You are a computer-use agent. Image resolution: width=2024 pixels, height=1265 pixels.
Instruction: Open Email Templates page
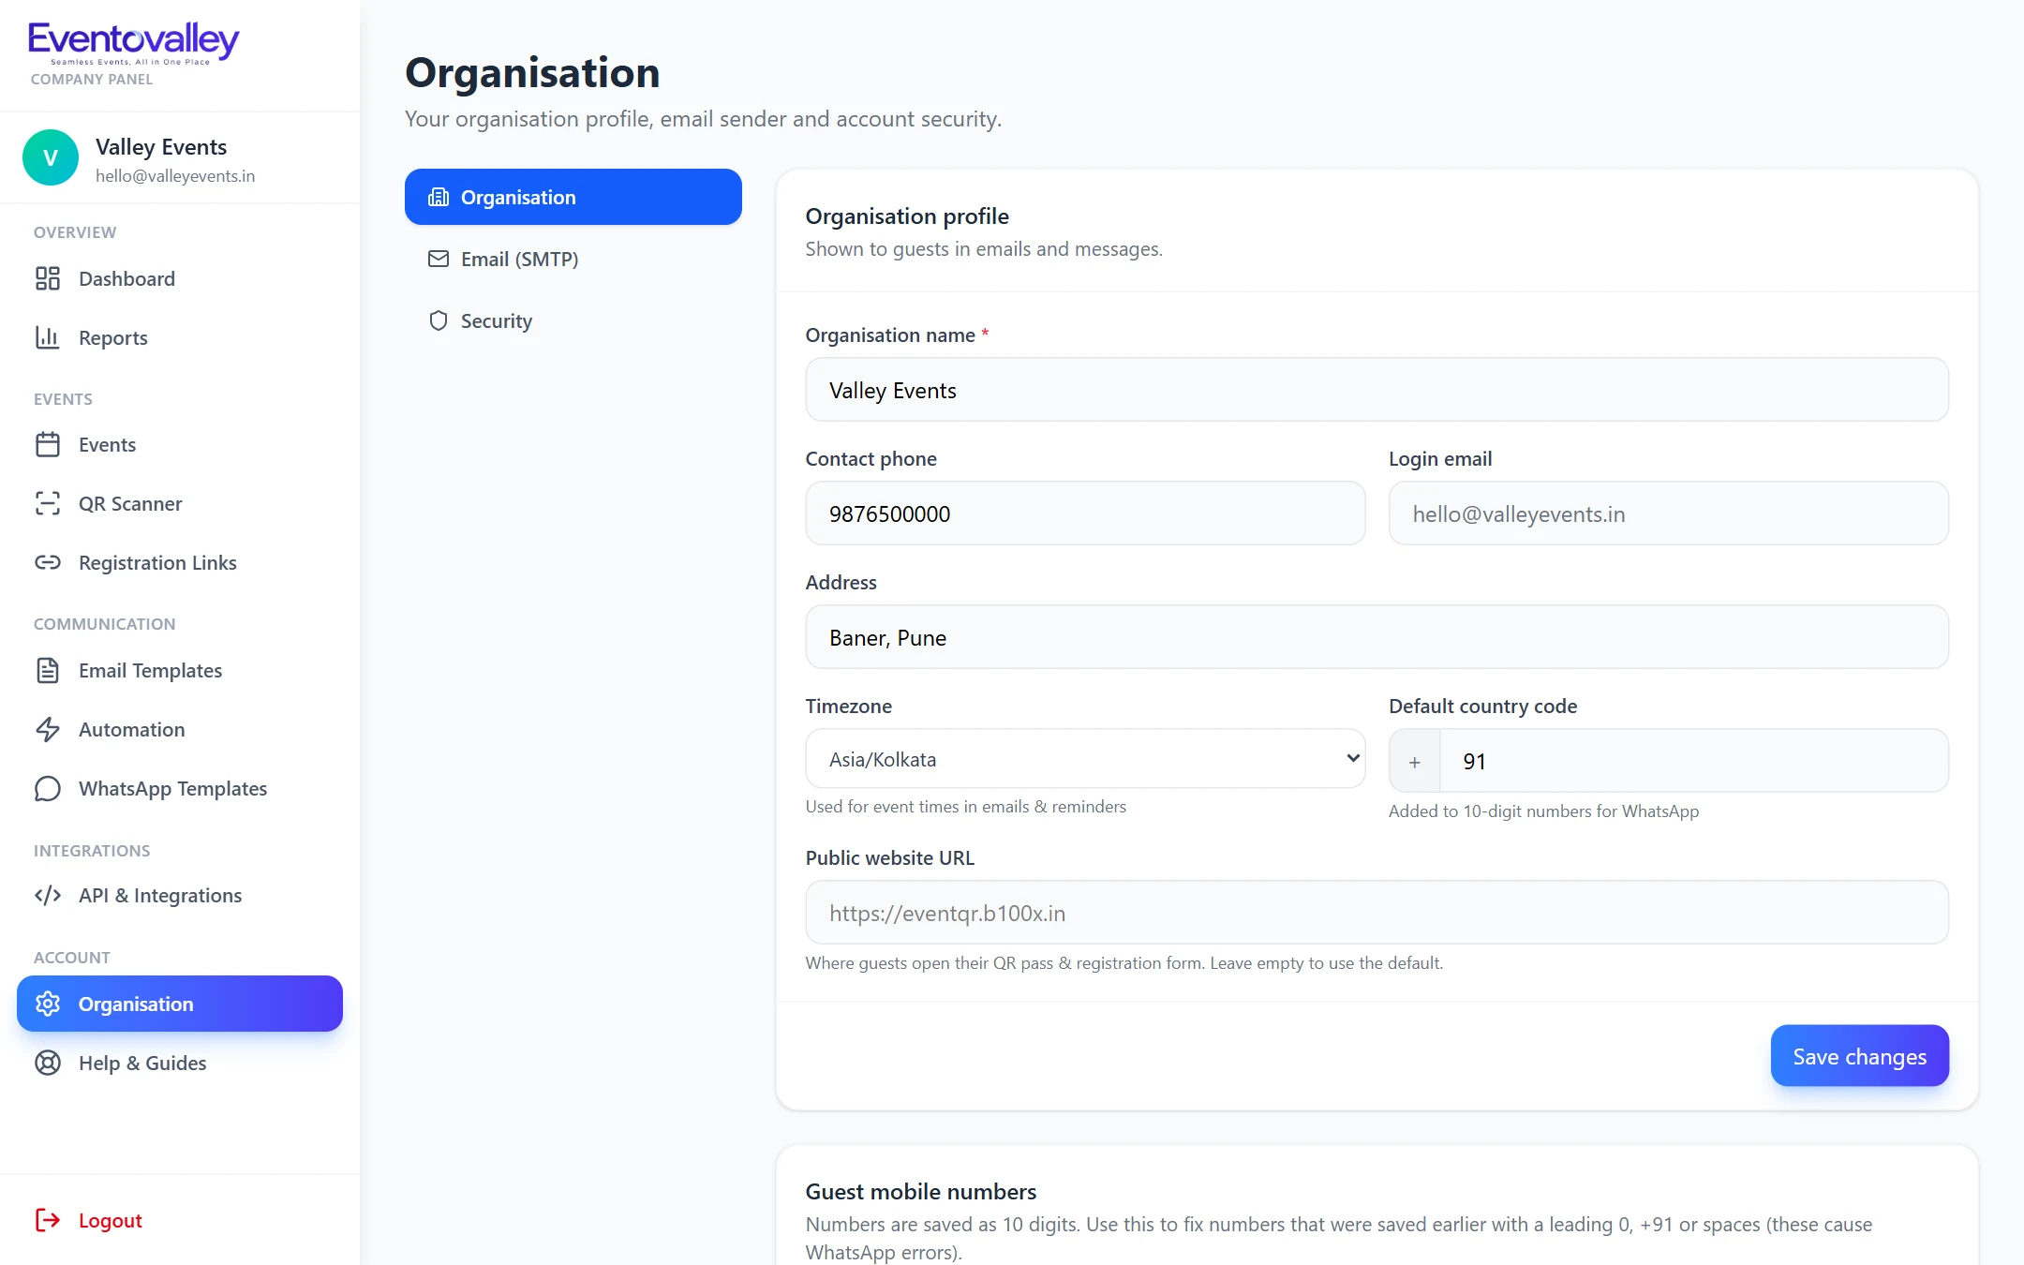point(180,670)
